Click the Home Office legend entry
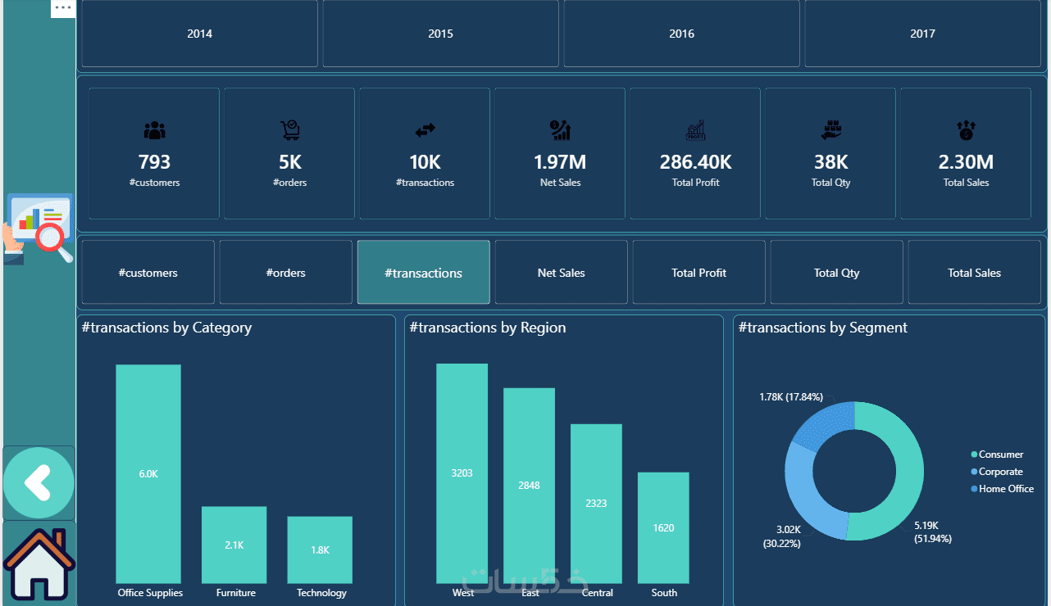The height and width of the screenshot is (606, 1051). coord(1002,489)
